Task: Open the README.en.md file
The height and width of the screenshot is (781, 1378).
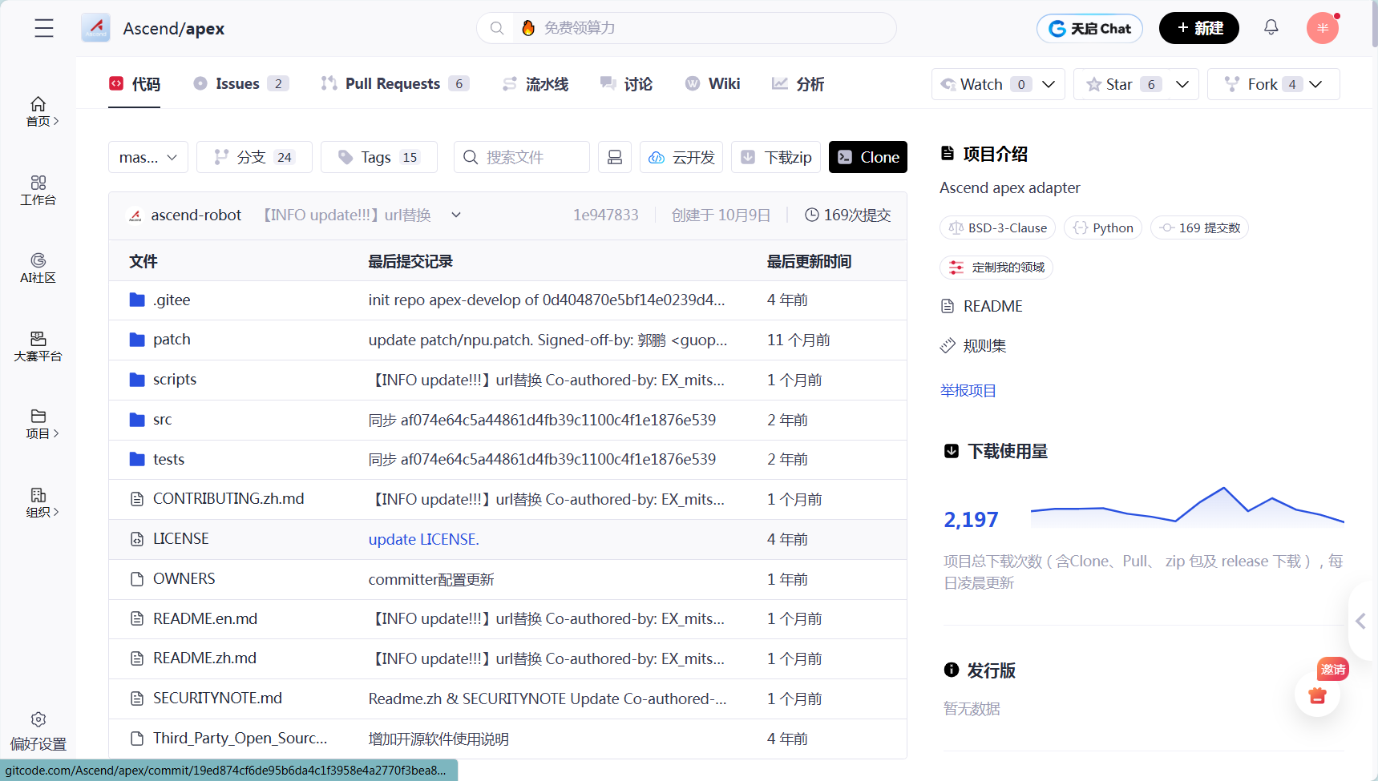Action: (x=205, y=618)
